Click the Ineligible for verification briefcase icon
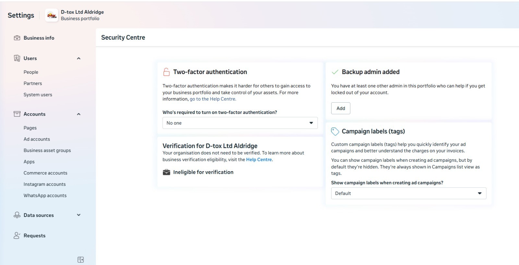Viewport: 519px width, 265px height. (x=166, y=172)
